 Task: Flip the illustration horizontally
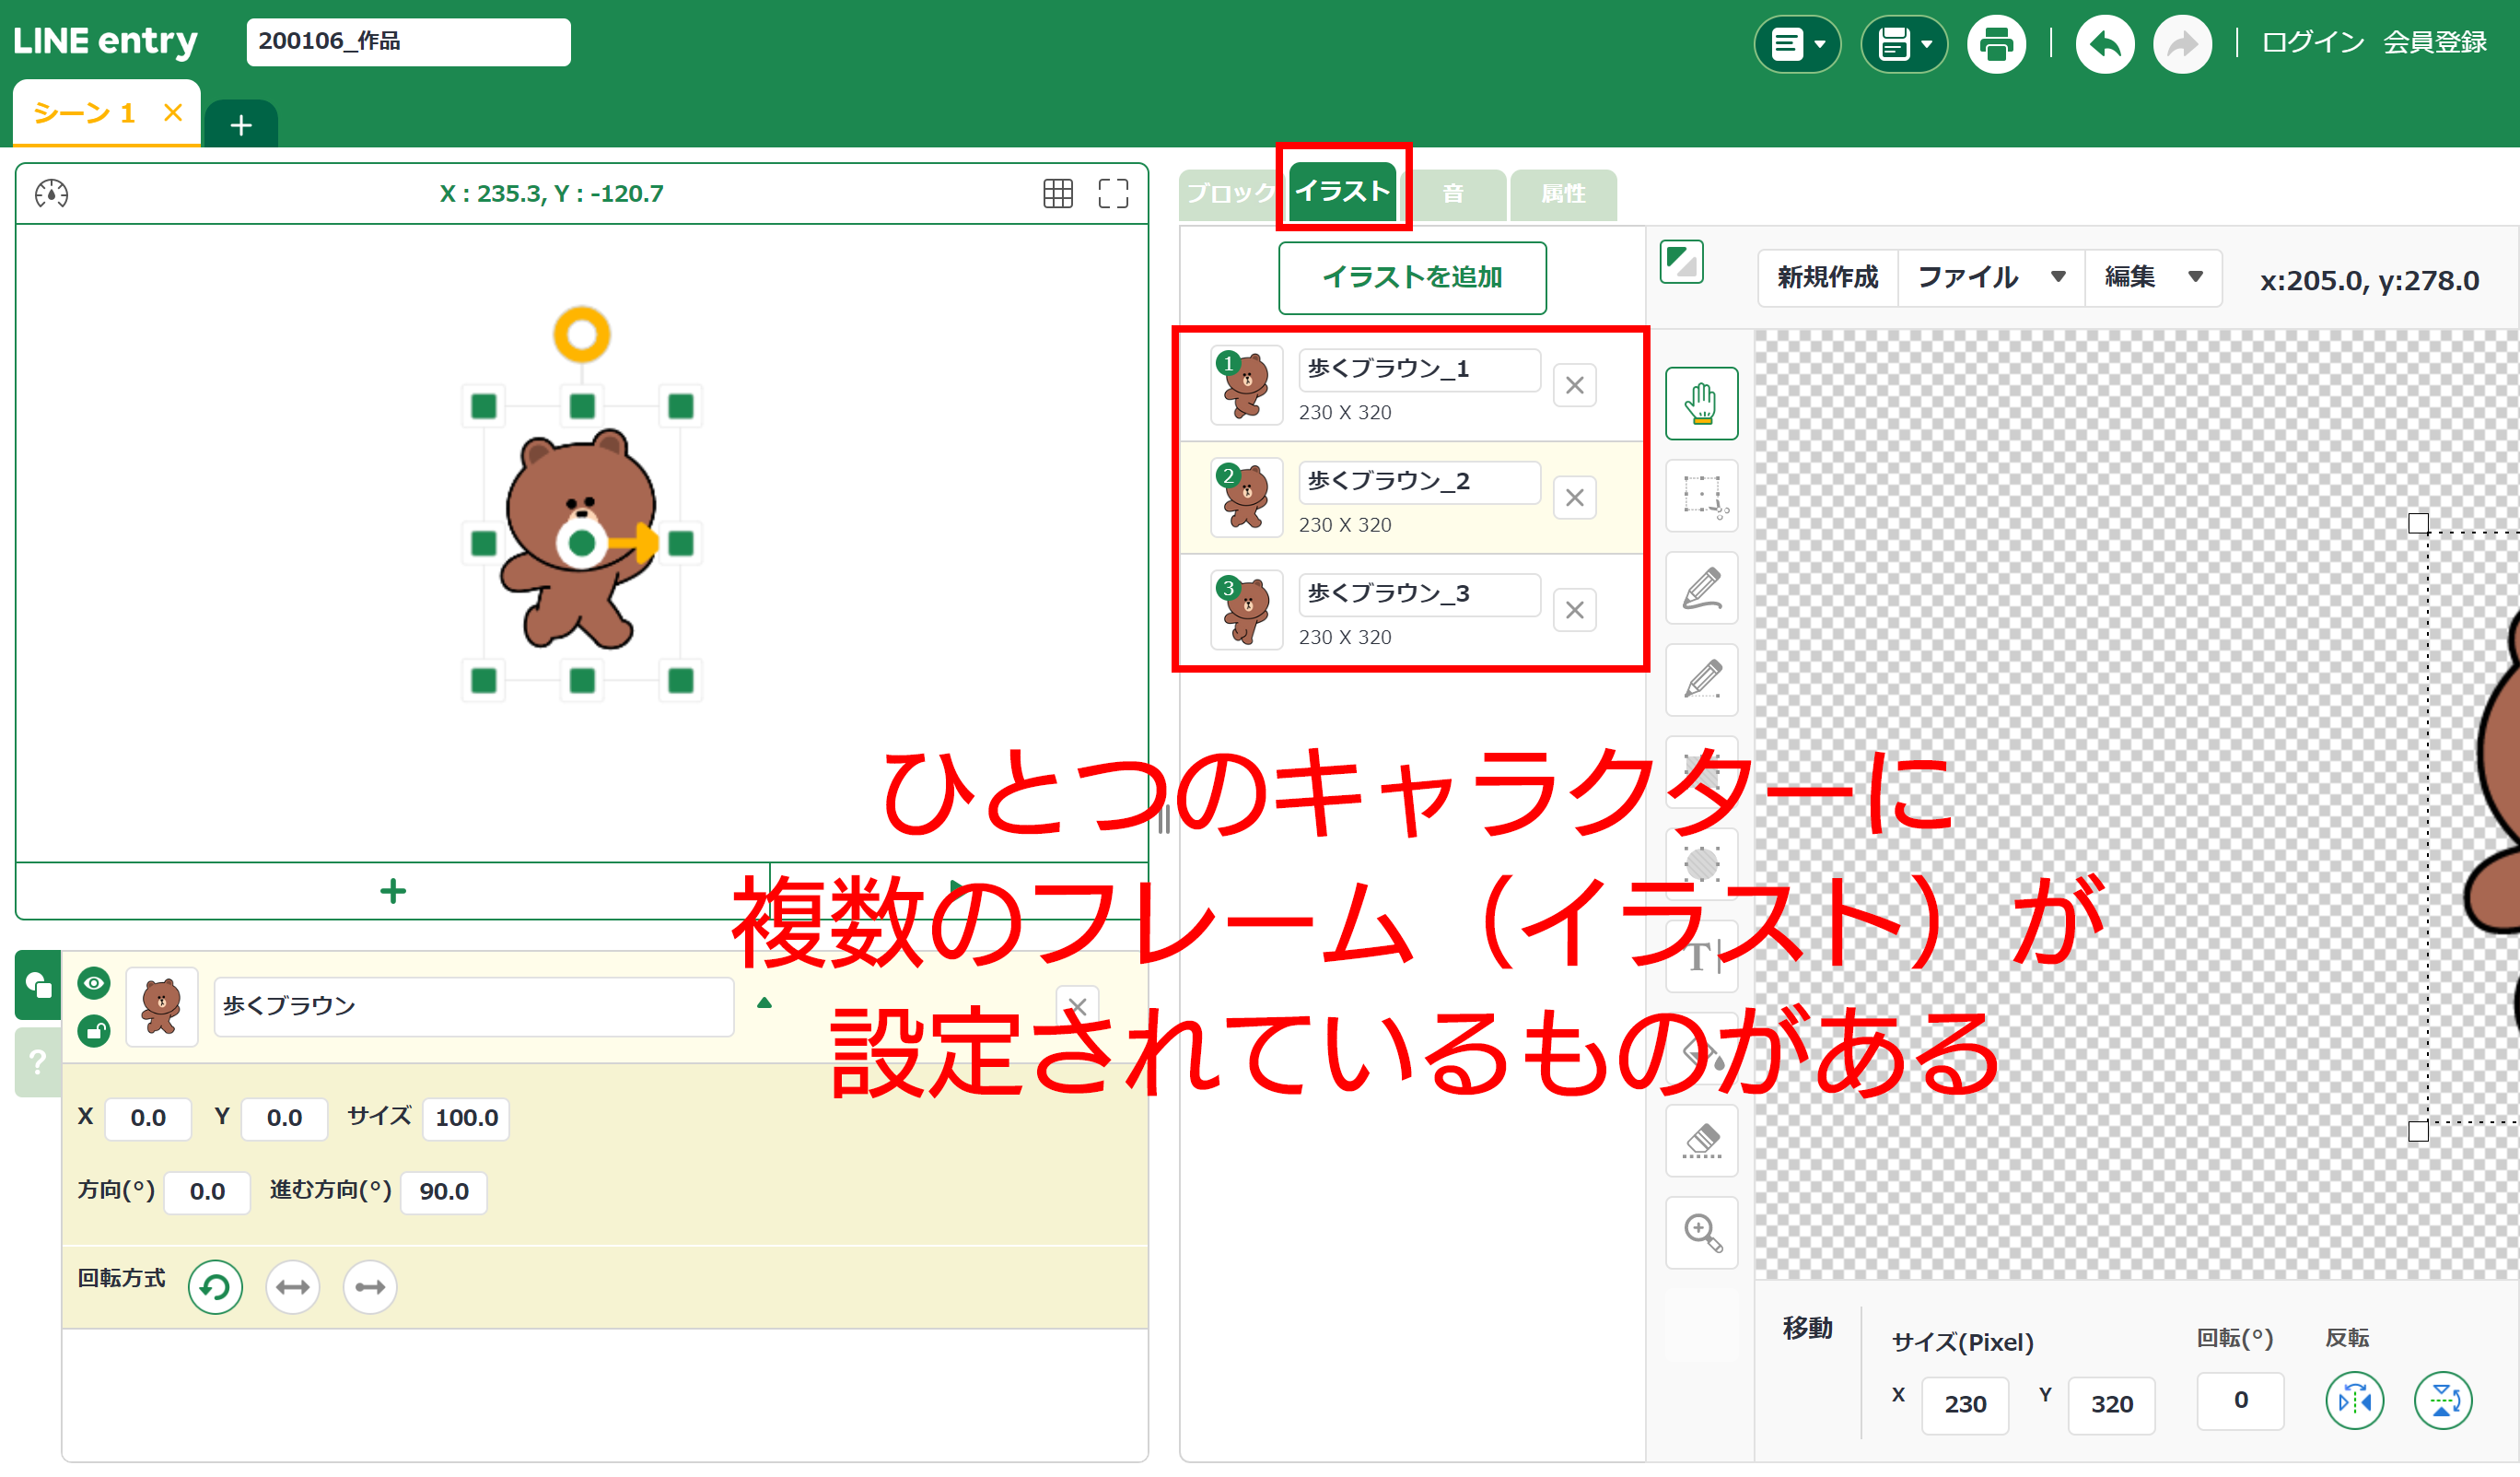[x=2355, y=1401]
